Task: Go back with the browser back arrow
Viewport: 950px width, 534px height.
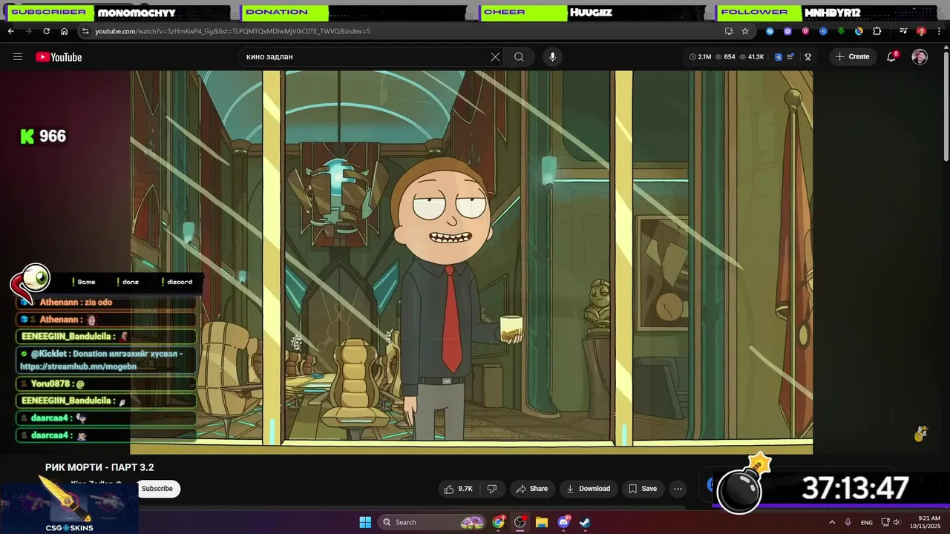Action: (x=10, y=31)
